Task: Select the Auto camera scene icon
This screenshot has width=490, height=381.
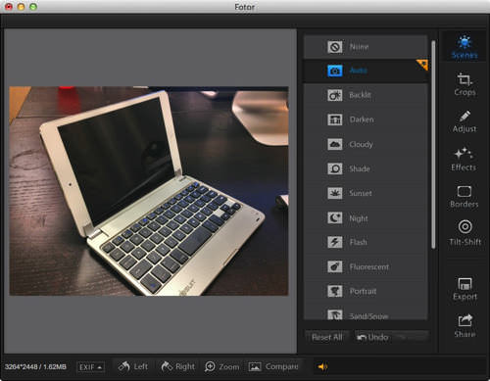Action: coord(335,71)
